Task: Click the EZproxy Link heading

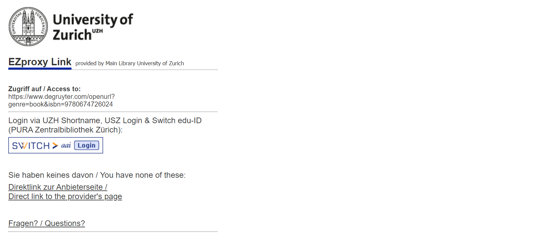Action: (x=40, y=62)
